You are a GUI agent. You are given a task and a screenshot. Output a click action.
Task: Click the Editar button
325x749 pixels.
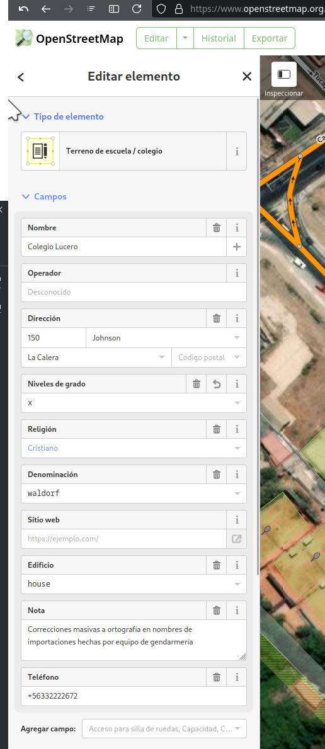(x=156, y=38)
